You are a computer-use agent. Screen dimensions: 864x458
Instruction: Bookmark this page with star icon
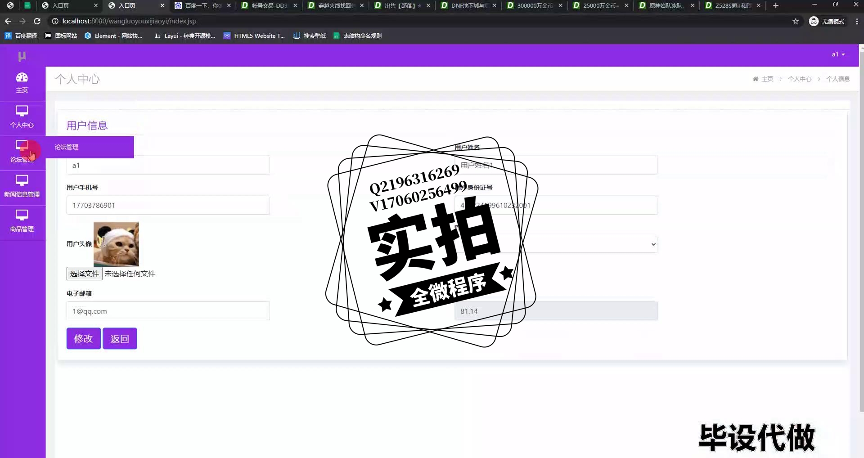click(x=796, y=21)
